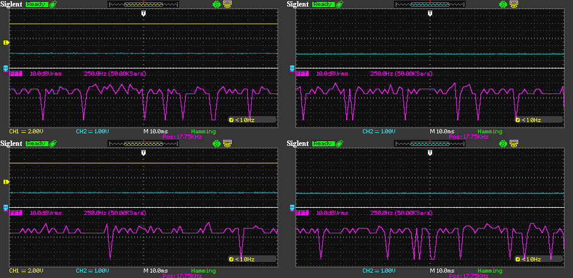Click the green icon beside Ready in top-left scope
The image size is (573, 278).
pyautogui.click(x=54, y=4)
